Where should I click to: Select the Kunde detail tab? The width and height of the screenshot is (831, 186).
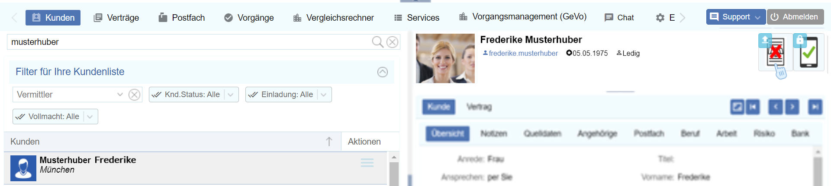[438, 107]
